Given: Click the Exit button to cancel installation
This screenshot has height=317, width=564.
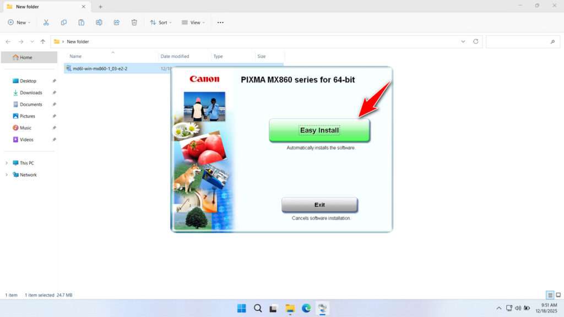Looking at the screenshot, I should tap(319, 204).
